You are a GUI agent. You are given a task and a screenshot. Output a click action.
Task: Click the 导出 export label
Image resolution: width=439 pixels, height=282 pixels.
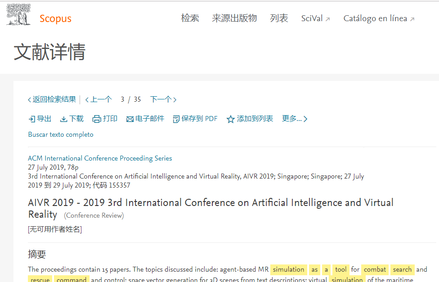coord(44,119)
